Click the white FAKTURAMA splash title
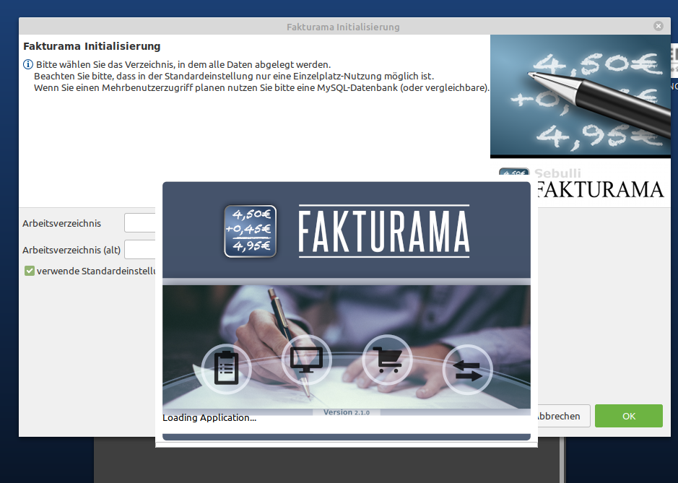The height and width of the screenshot is (483, 678). pos(384,231)
